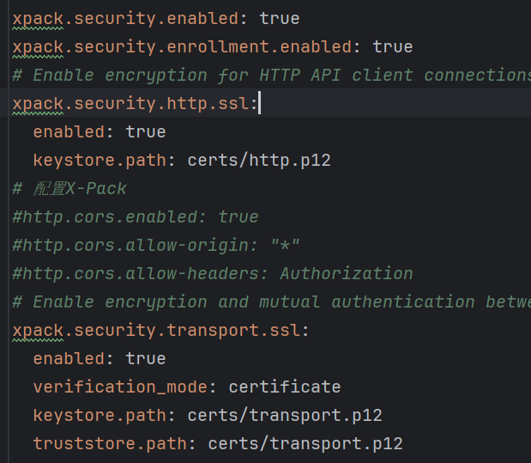531x463 pixels.
Task: Click the xpack.security.enrollment.enabled key
Action: [182, 47]
